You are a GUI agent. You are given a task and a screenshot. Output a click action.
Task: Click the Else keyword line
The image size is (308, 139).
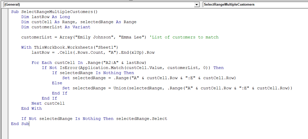57,83
